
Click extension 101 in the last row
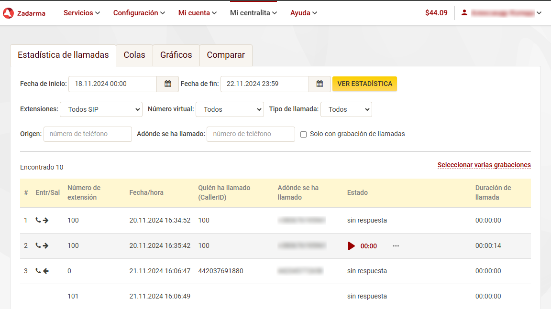73,296
